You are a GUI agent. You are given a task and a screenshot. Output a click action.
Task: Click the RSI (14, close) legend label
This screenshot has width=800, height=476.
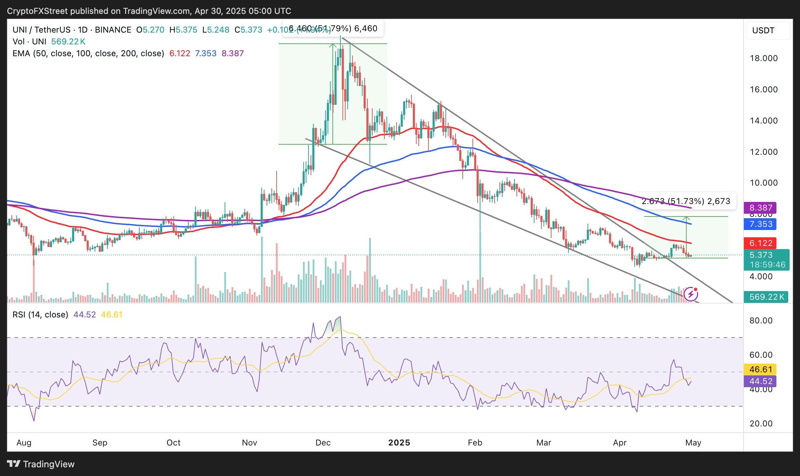click(40, 315)
